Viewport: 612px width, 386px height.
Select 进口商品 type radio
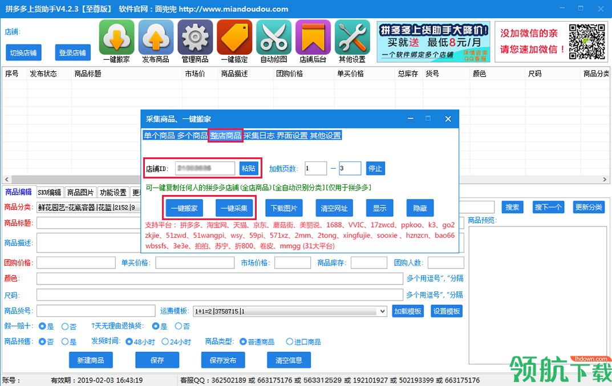(290, 342)
